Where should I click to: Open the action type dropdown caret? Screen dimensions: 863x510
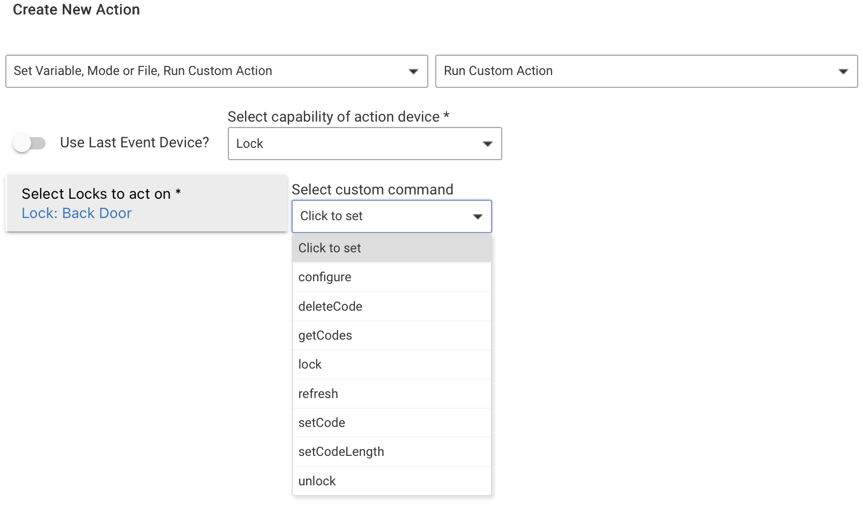[x=414, y=71]
